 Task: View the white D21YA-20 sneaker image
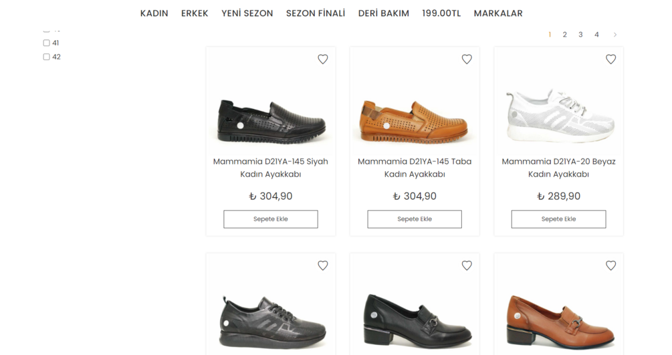click(559, 115)
